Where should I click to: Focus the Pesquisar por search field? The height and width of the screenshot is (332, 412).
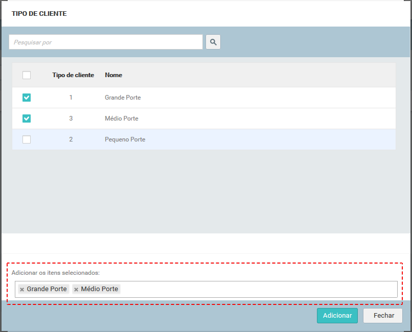pyautogui.click(x=106, y=42)
